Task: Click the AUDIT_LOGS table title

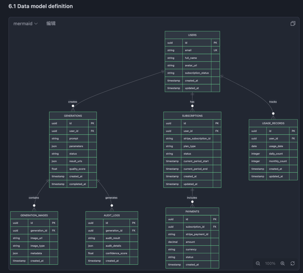Action: 112,215
